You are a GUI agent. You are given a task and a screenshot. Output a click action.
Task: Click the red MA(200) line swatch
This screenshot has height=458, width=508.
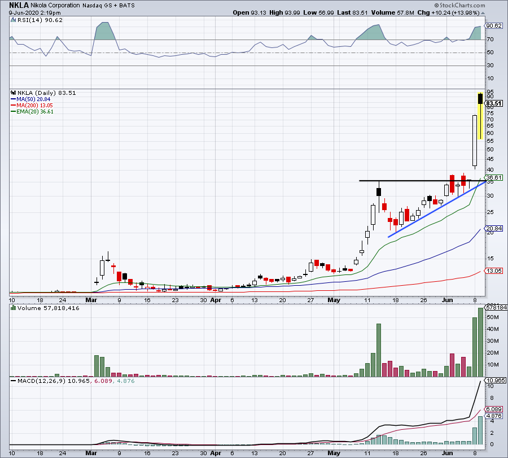pos(14,106)
